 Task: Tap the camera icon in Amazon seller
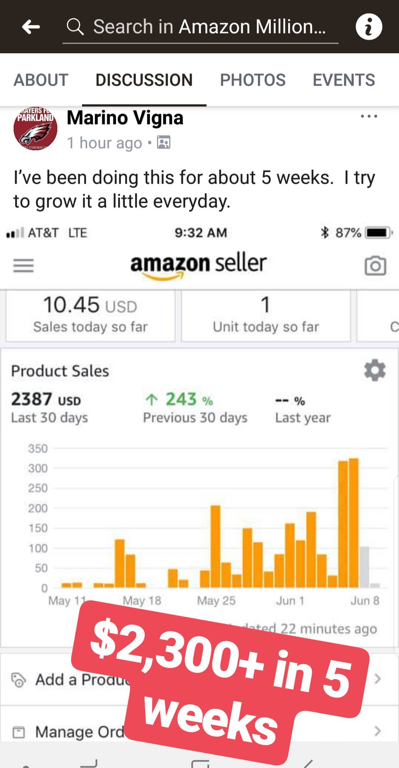click(x=375, y=265)
